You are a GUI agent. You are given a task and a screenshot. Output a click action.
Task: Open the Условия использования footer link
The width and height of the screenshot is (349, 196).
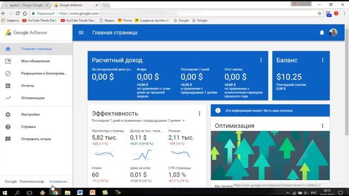tap(59, 181)
